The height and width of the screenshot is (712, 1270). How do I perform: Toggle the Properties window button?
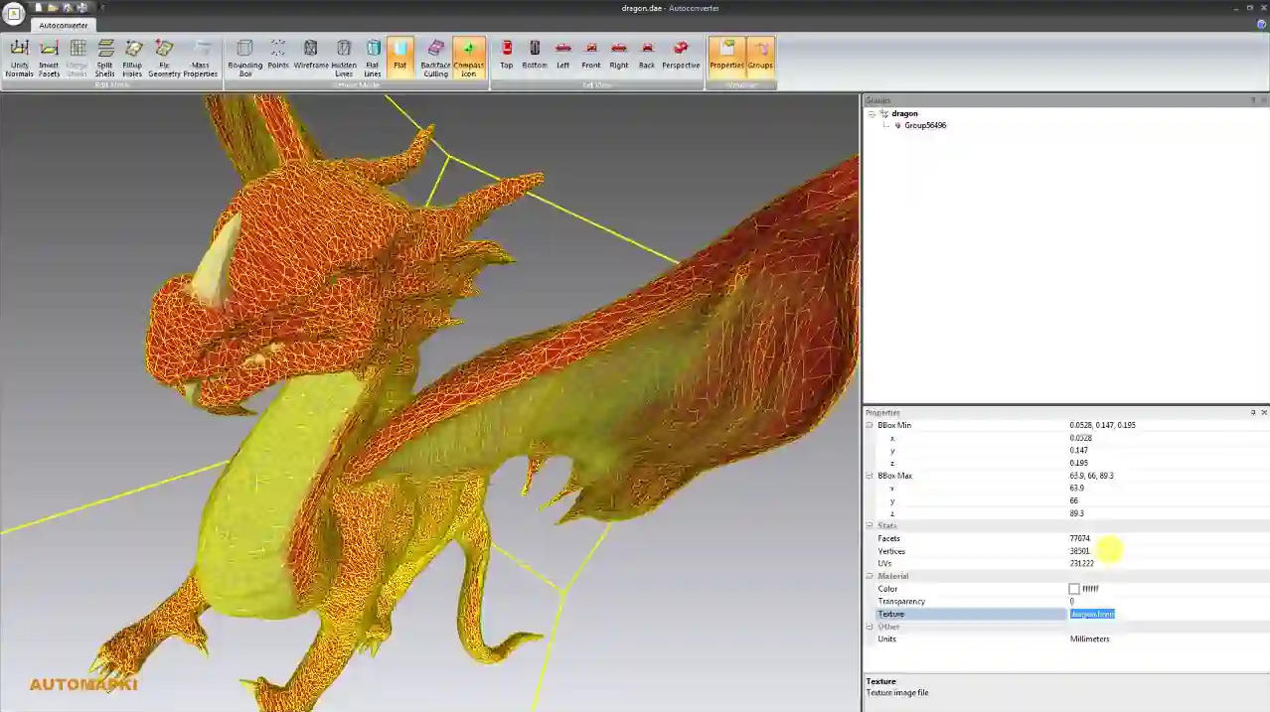(726, 56)
